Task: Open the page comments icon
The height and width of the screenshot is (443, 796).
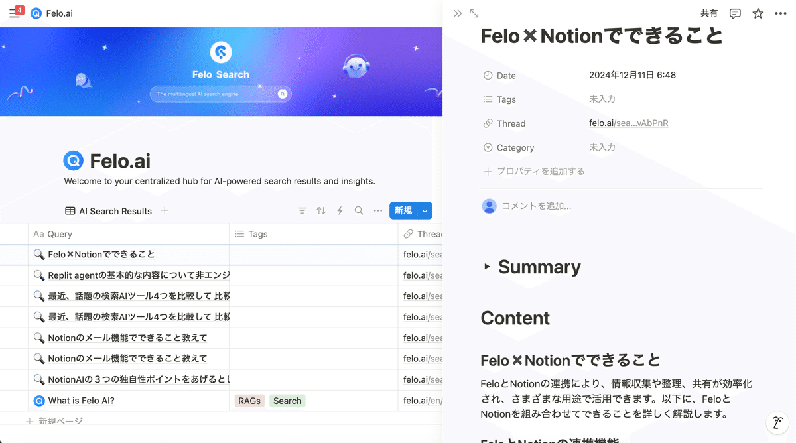Action: 735,13
